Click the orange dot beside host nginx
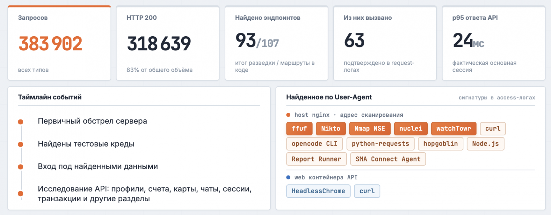This screenshot has height=215, width=551. tap(288, 115)
